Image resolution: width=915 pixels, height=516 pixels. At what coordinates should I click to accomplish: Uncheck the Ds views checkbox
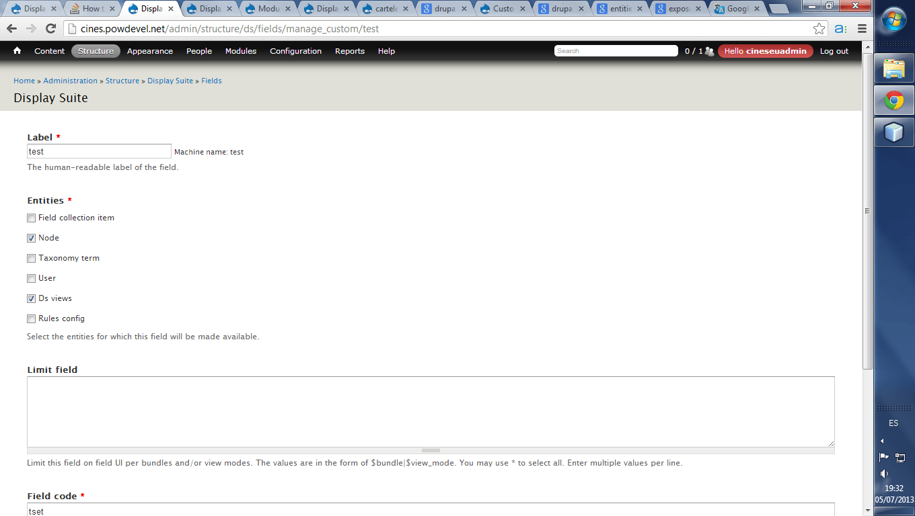pyautogui.click(x=31, y=298)
